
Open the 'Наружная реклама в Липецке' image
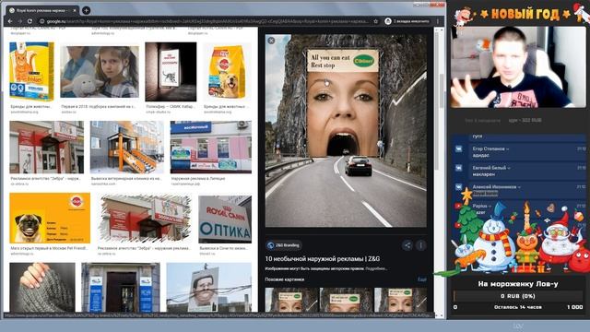point(211,148)
